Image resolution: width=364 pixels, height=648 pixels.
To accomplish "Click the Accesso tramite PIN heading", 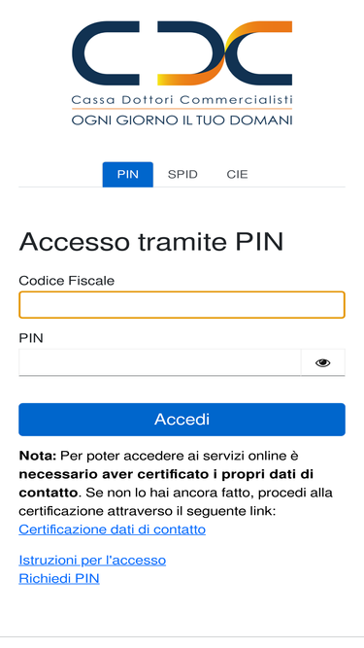I will (x=151, y=242).
